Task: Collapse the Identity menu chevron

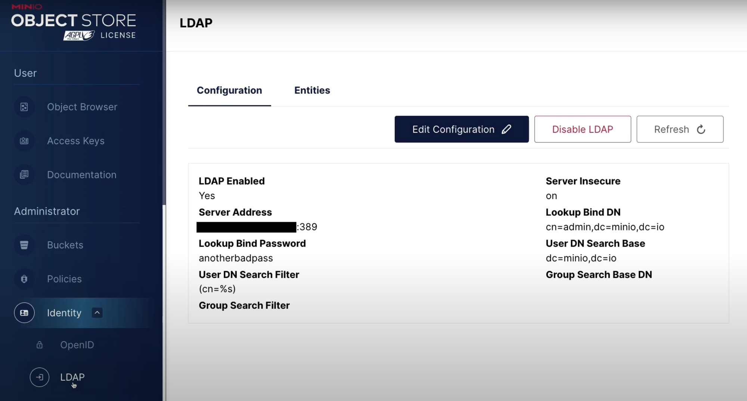Action: (97, 313)
